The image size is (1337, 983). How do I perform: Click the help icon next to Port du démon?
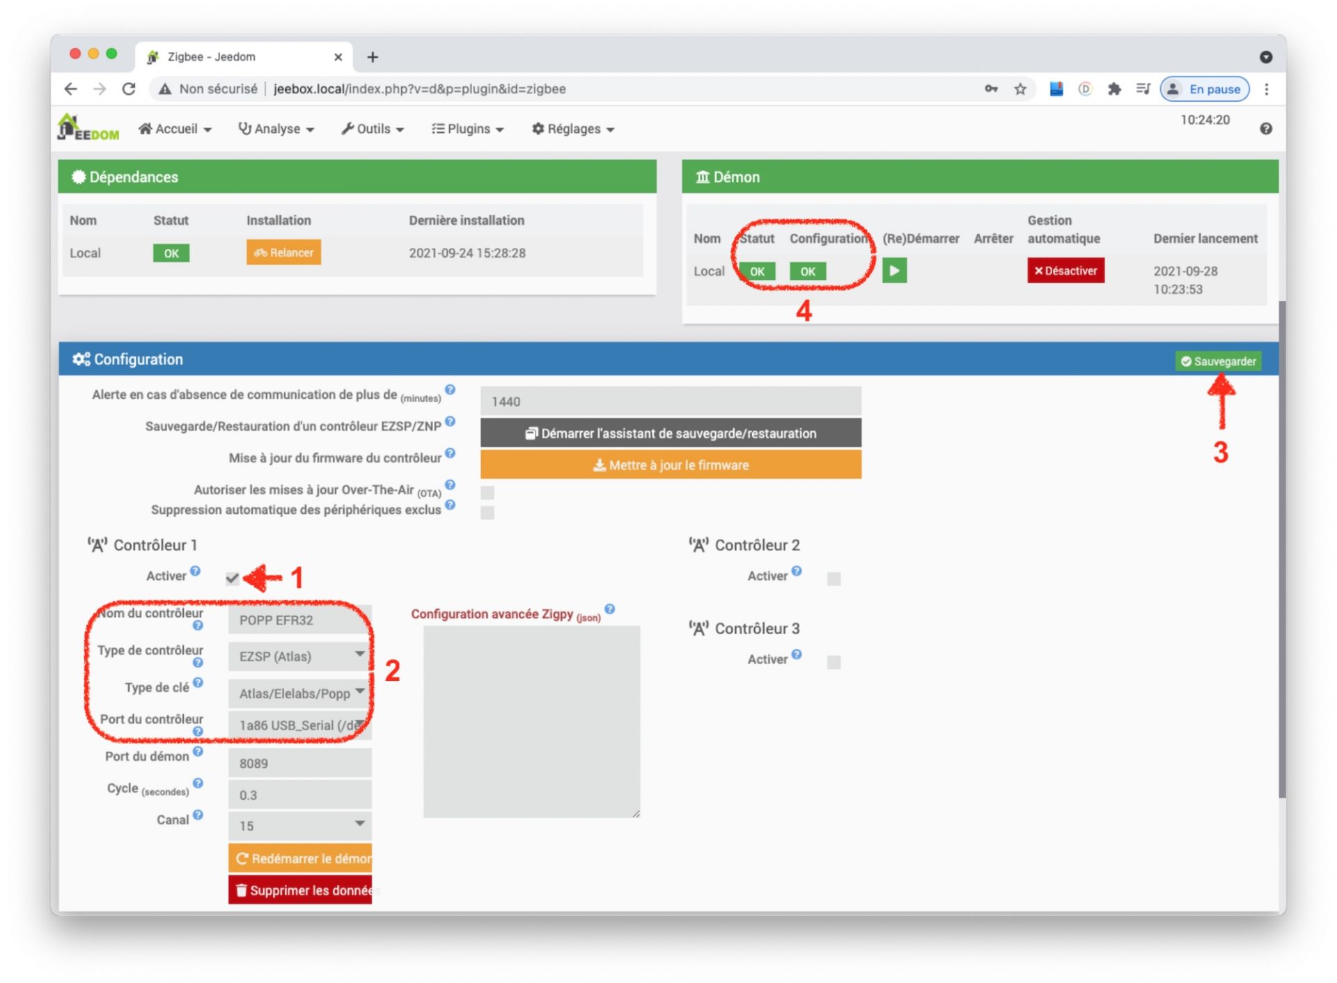[198, 752]
